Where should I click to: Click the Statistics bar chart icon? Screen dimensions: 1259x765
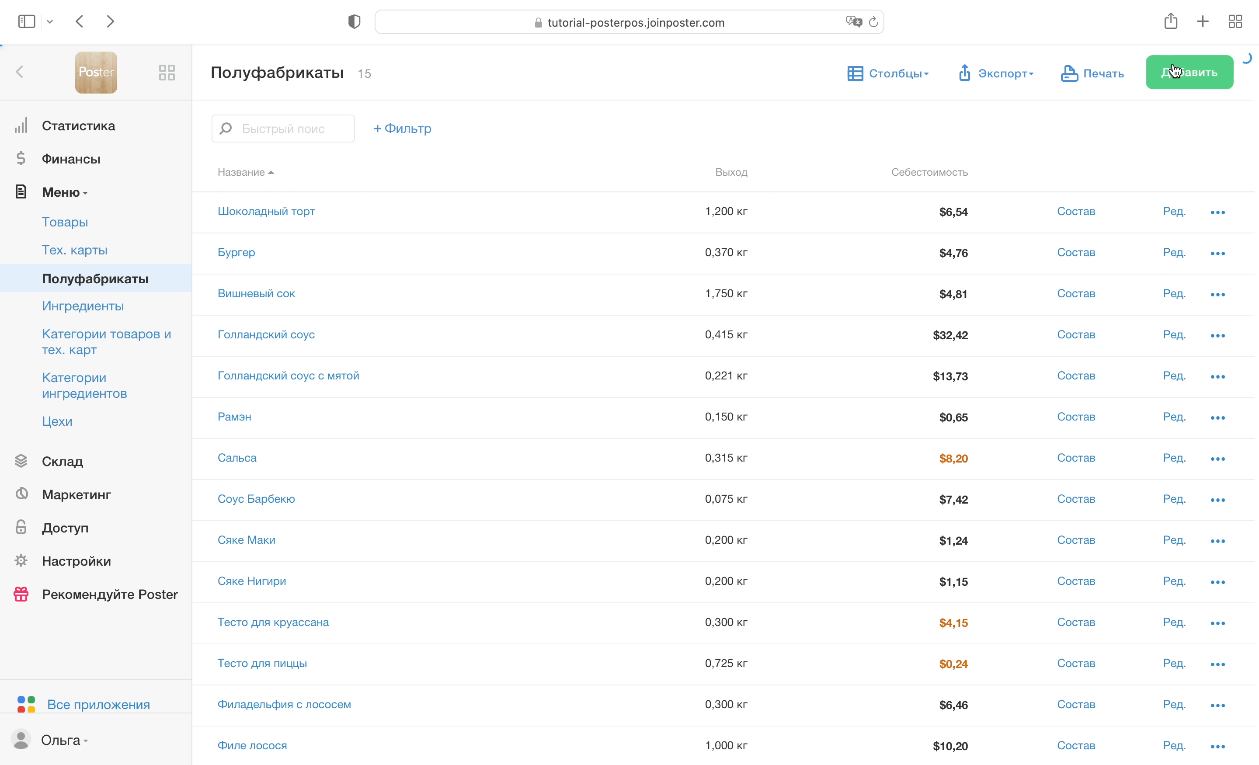tap(21, 126)
